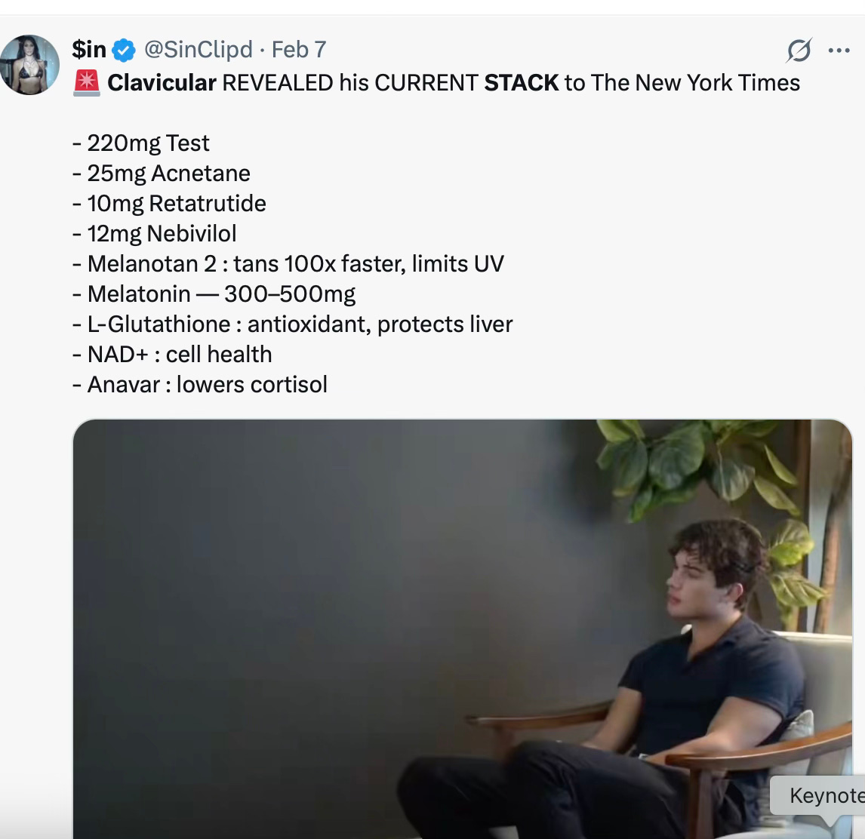Open $in's profile avatar picture
Viewport: 865px width, 839px height.
point(29,65)
